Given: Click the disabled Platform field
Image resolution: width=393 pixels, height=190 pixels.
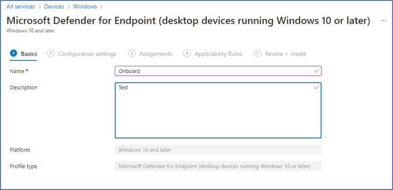Looking at the screenshot, I should [x=218, y=150].
